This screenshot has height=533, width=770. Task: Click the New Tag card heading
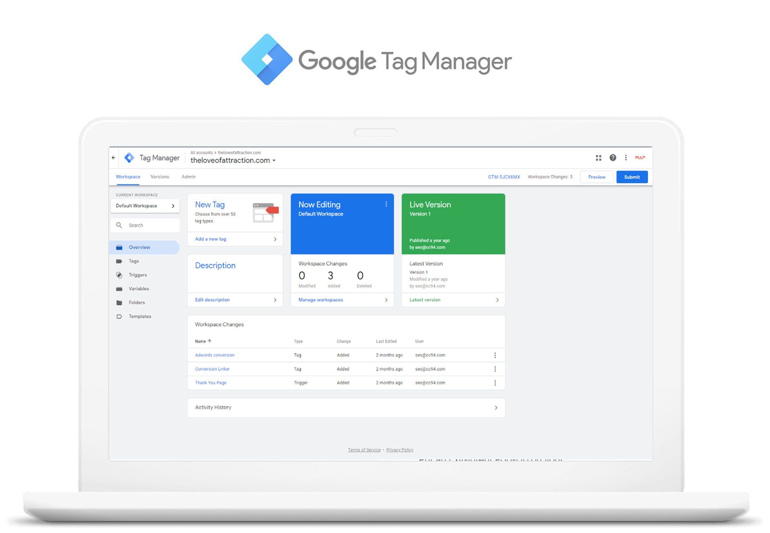point(210,205)
